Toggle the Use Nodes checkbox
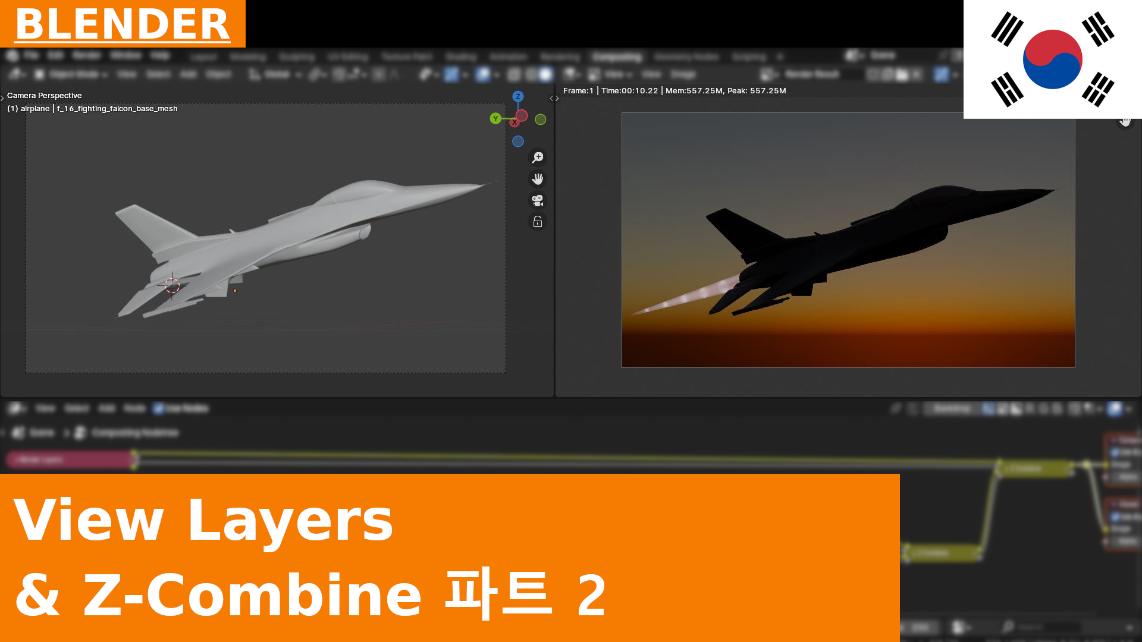1142x642 pixels. click(158, 408)
